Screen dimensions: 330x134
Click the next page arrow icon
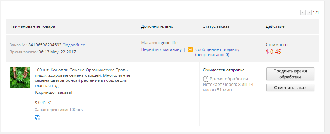(x=309, y=13)
